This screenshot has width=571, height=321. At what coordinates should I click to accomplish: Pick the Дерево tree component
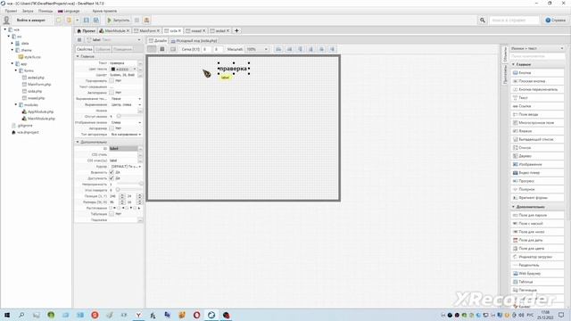tap(537, 156)
